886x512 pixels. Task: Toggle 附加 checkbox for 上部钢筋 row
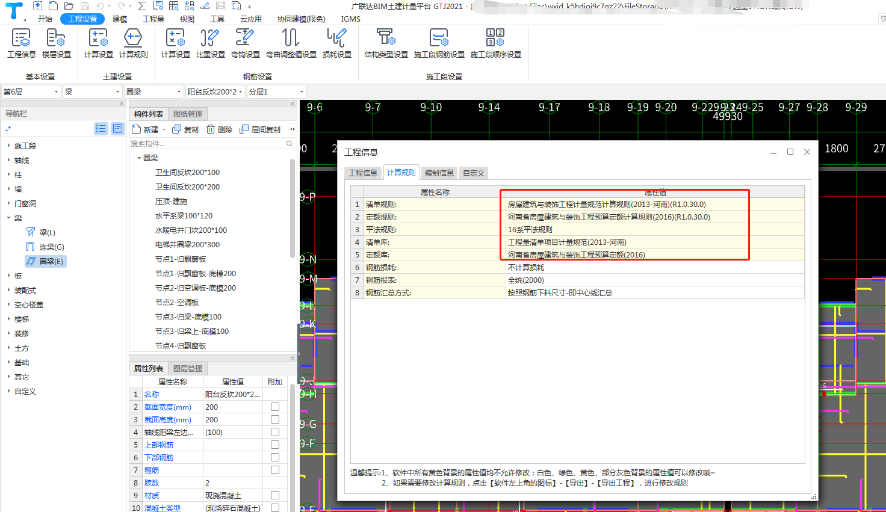275,445
